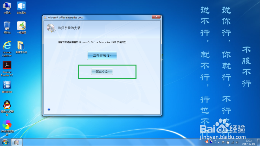Select the 一键清理 desktop icon
The width and height of the screenshot is (260, 146).
click(x=21, y=28)
